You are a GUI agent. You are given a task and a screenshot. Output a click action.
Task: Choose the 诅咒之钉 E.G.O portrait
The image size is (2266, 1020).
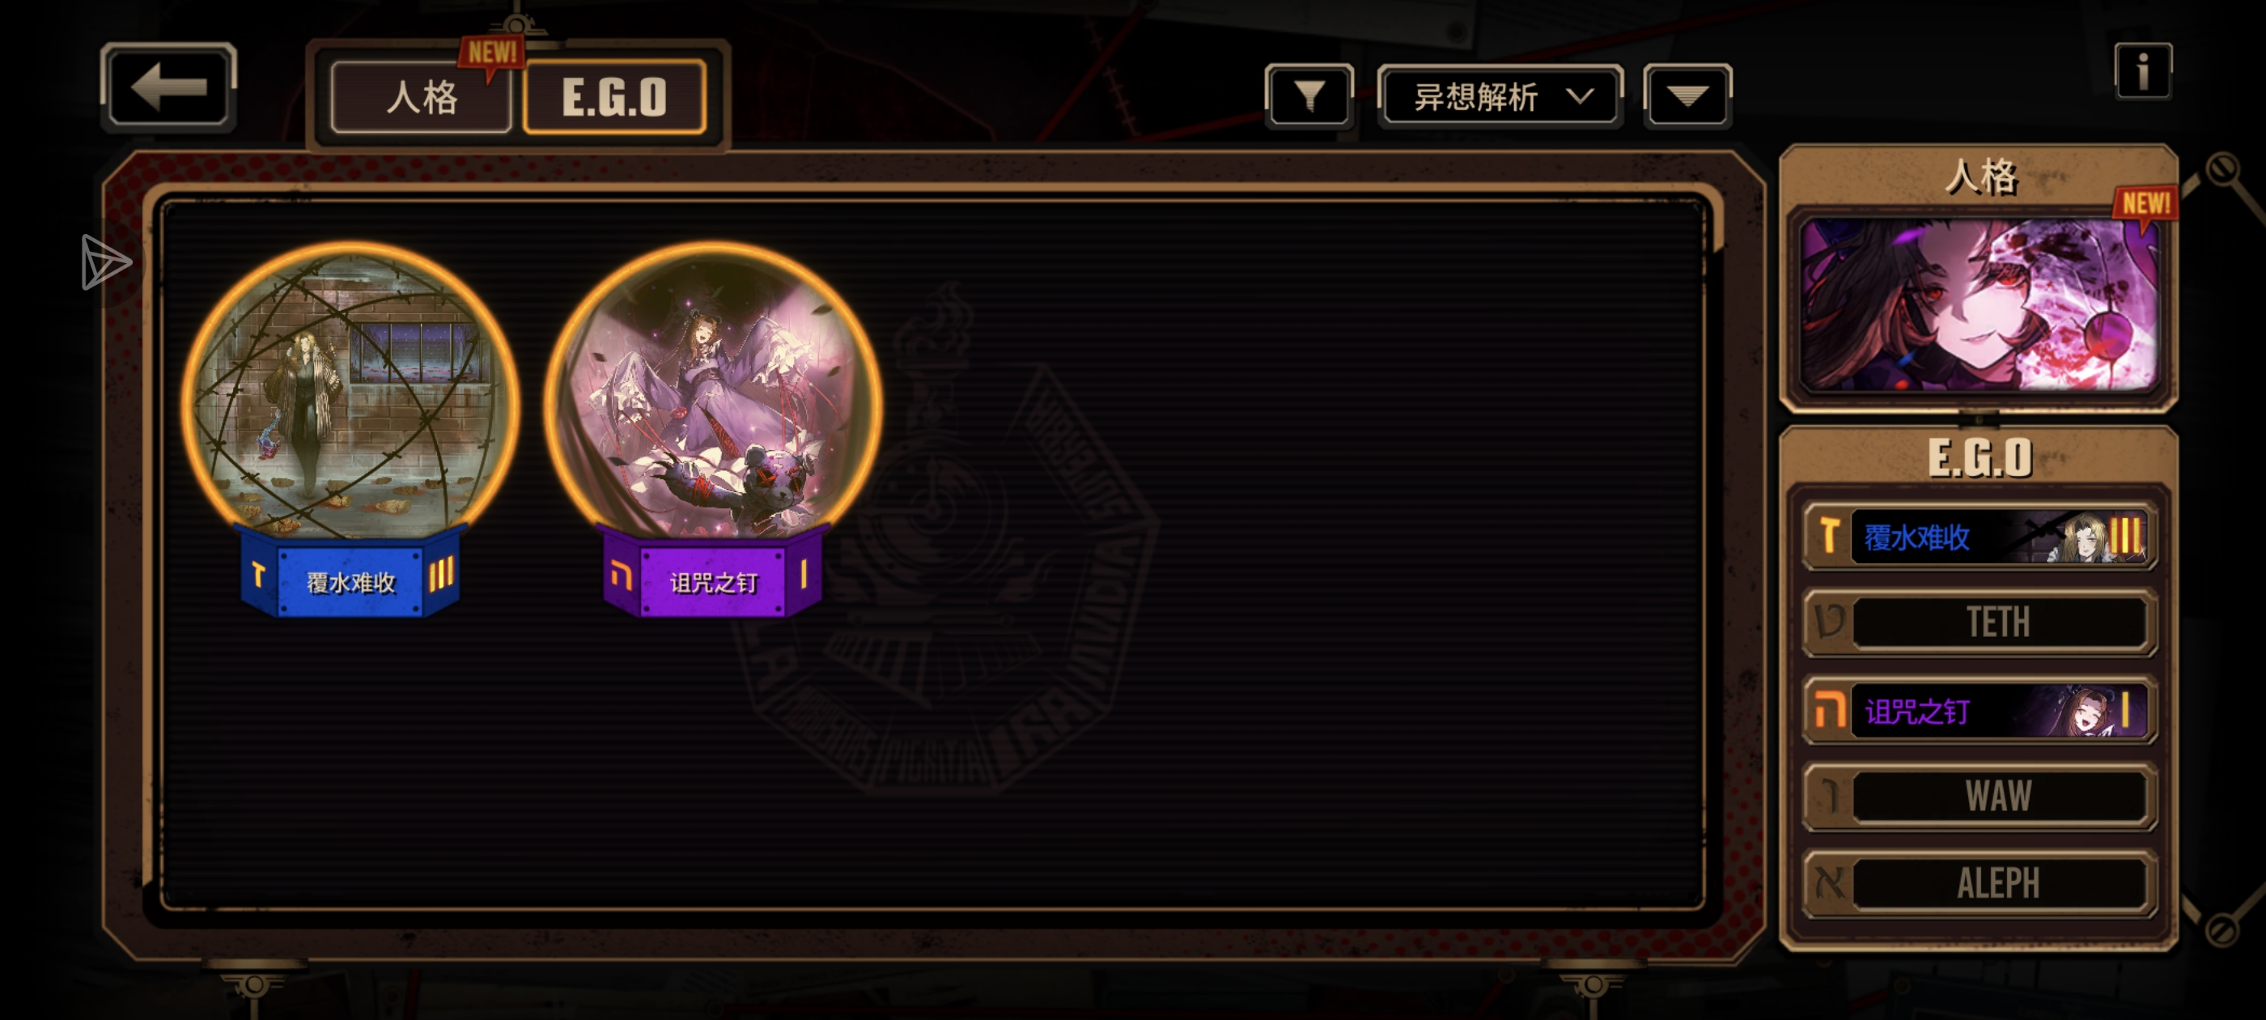(712, 430)
